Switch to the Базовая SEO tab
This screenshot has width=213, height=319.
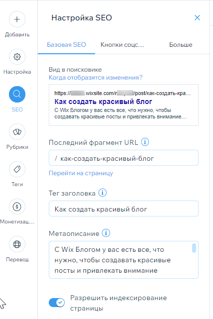click(x=67, y=45)
